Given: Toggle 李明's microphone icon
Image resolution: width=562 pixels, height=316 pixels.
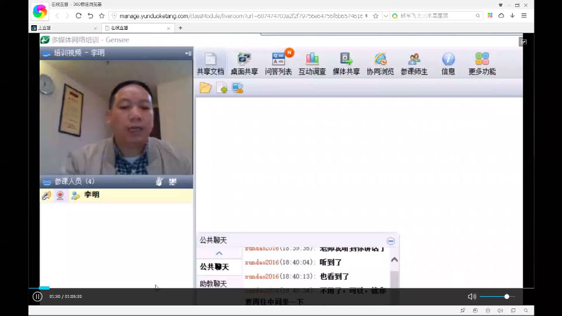Looking at the screenshot, I should pos(46,195).
